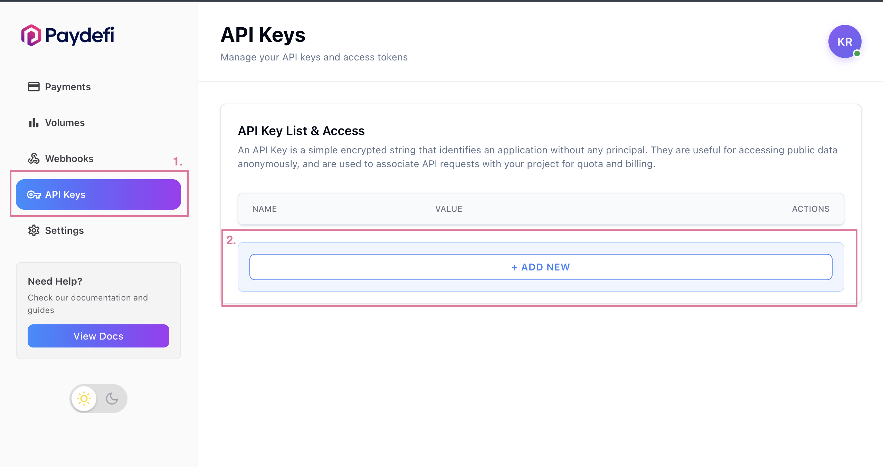Click the ACTIONS column header

[x=811, y=209]
